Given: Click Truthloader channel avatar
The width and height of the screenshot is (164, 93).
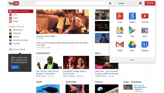Looking at the screenshot, I should (10, 33).
